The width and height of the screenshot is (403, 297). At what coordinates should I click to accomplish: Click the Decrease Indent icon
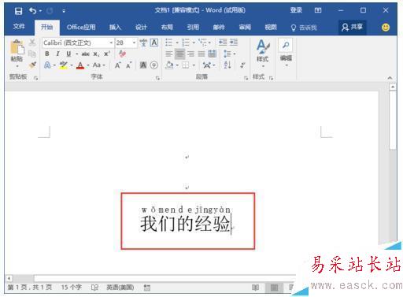(223, 43)
